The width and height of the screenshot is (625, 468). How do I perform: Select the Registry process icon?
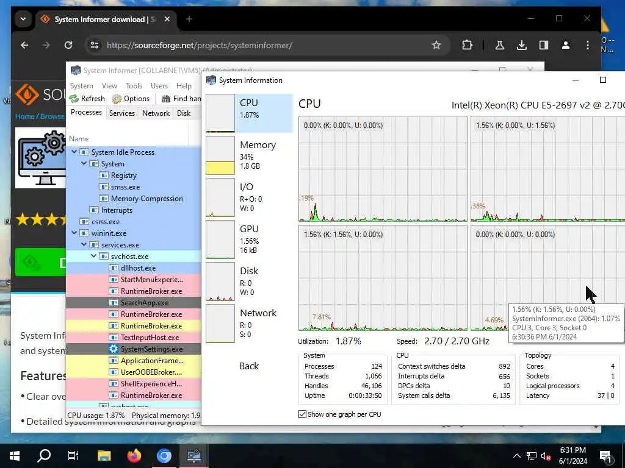pos(104,175)
